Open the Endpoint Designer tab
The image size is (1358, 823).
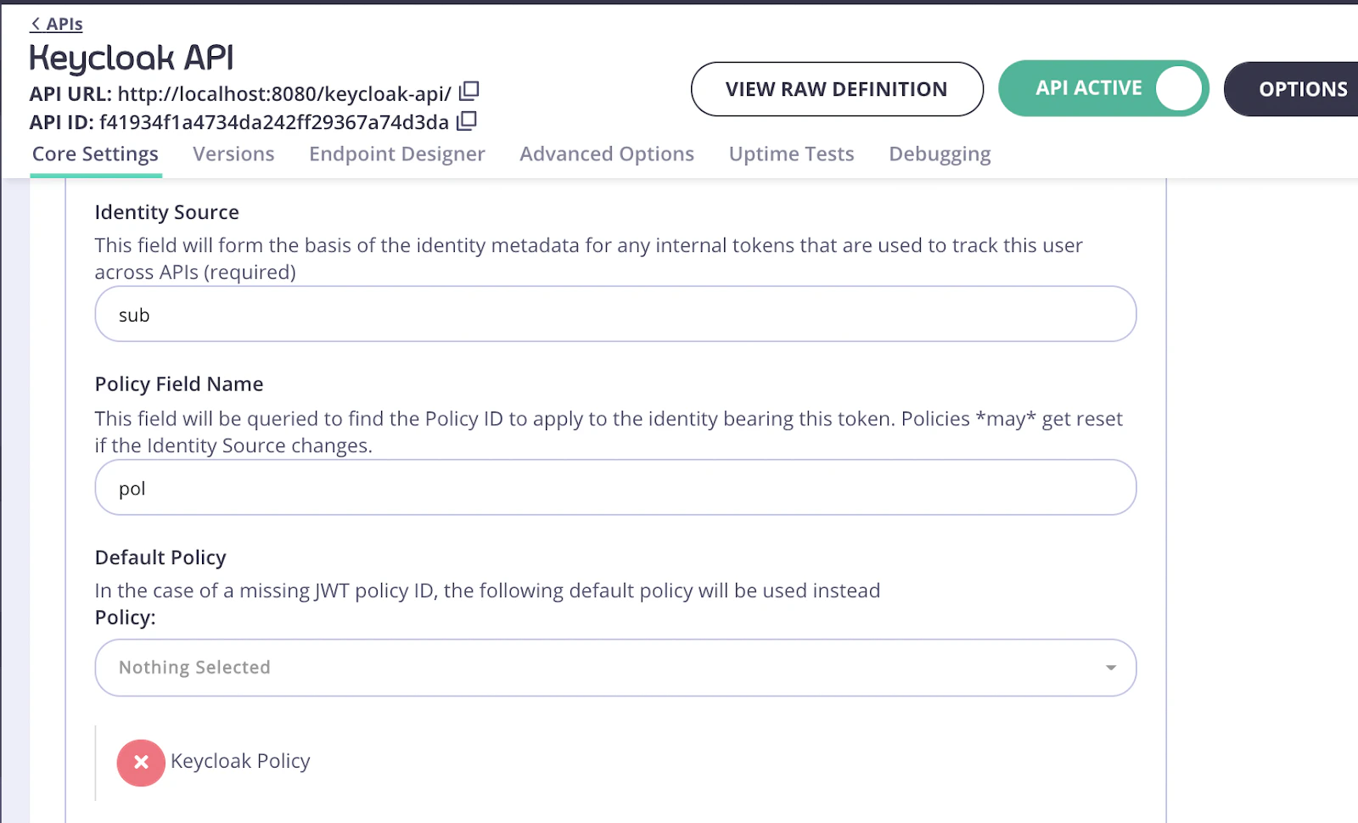point(397,154)
